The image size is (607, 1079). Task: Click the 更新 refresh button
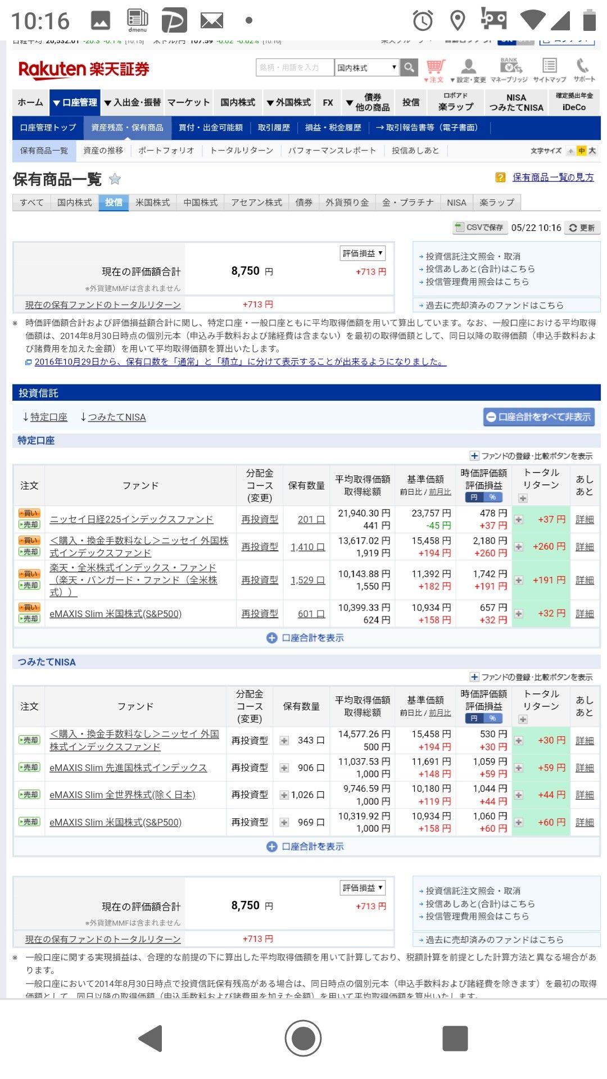tap(582, 228)
